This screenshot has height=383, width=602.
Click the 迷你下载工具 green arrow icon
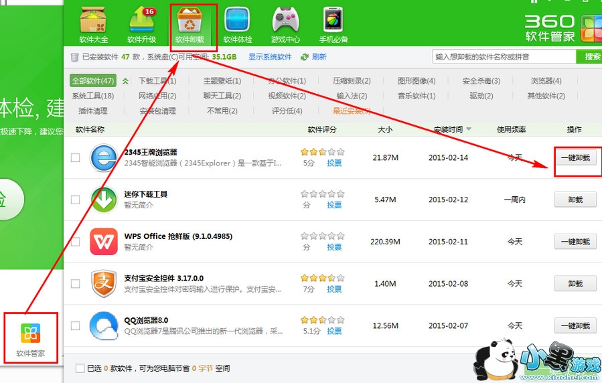104,200
